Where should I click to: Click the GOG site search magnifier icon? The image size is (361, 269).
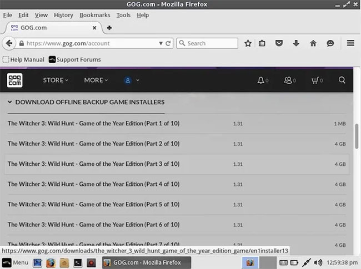point(342,80)
